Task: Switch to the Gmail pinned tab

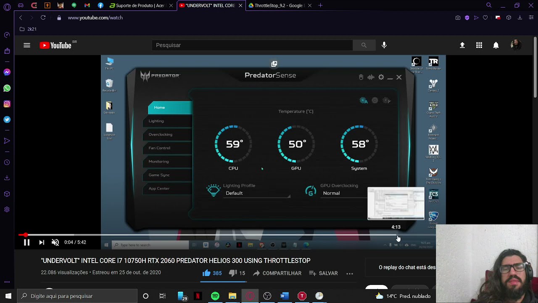Action: pos(87,5)
